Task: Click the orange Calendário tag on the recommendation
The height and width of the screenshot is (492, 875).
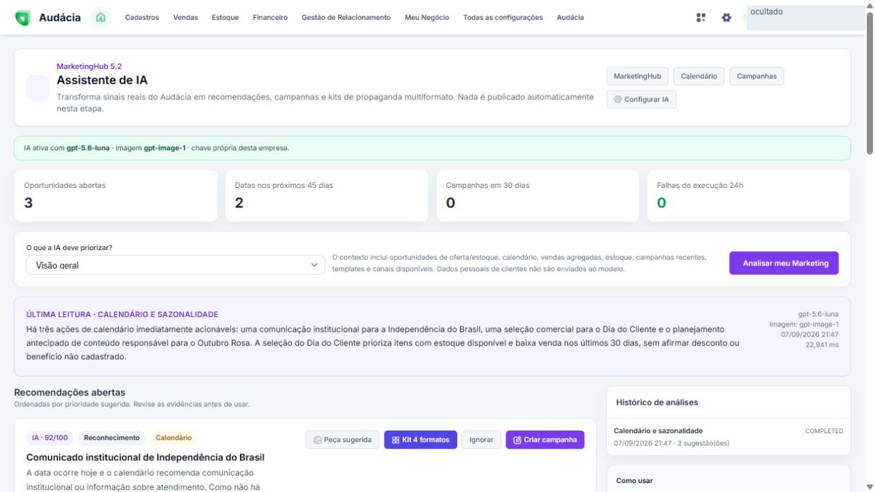Action: click(x=174, y=437)
